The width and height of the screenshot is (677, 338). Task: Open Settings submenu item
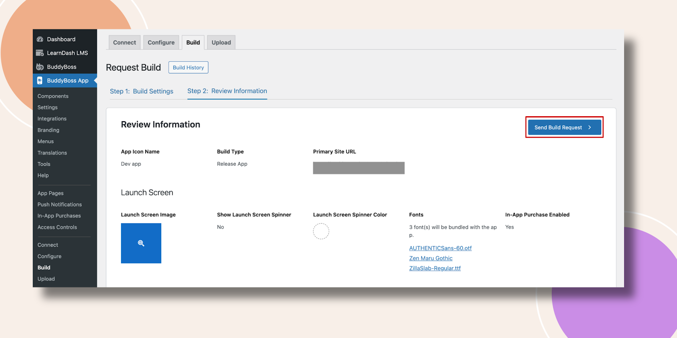[x=47, y=107]
